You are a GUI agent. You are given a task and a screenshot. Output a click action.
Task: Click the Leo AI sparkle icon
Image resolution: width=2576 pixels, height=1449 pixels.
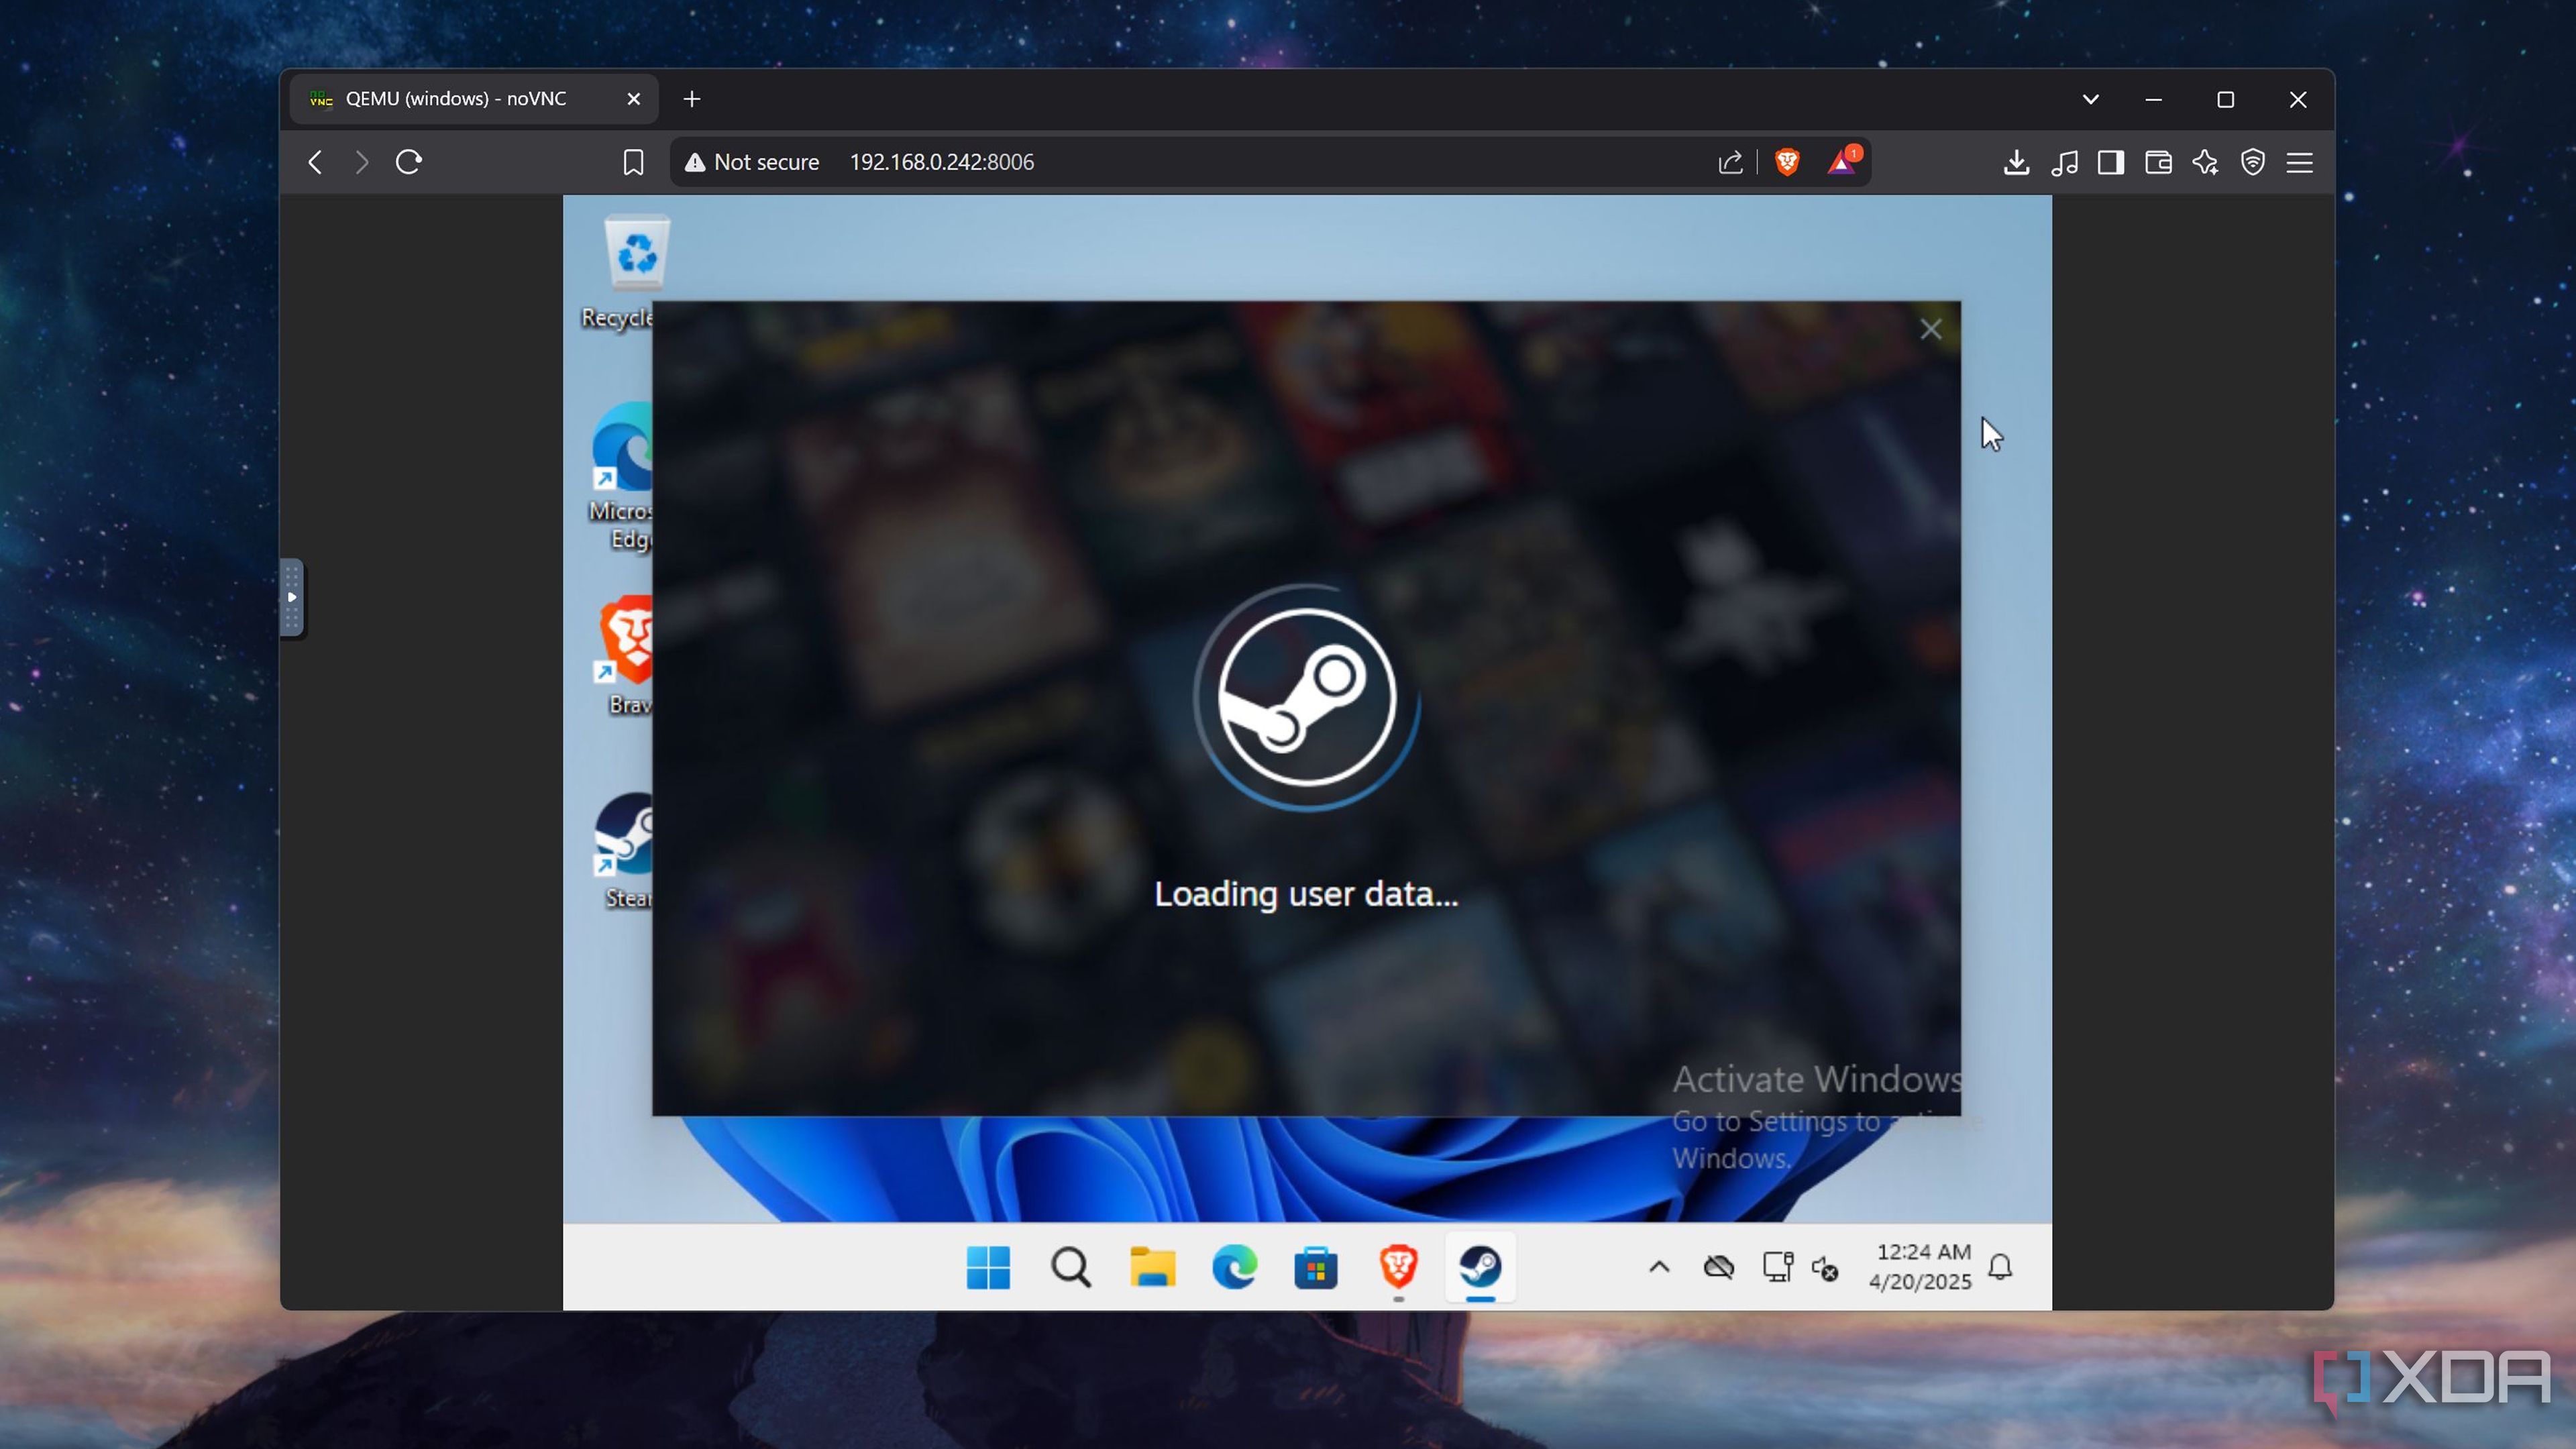pyautogui.click(x=2205, y=162)
